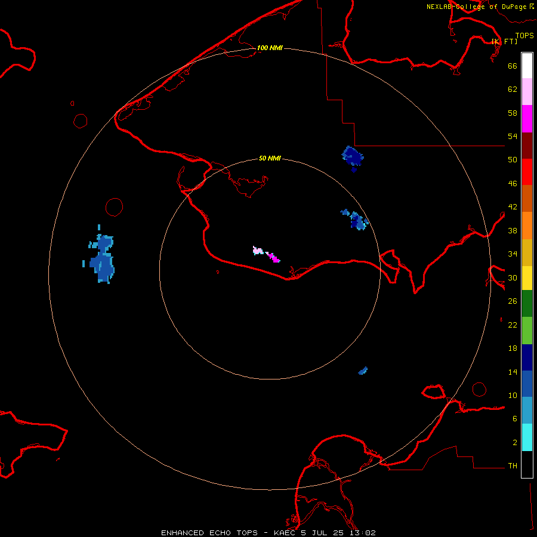537x537 pixels.
Task: Click the dark red legend swatch
Action: pos(527,146)
